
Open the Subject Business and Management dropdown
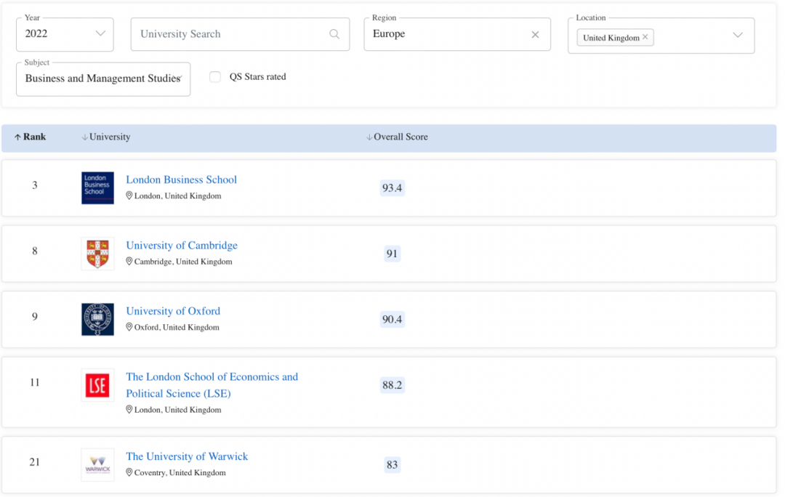click(103, 78)
